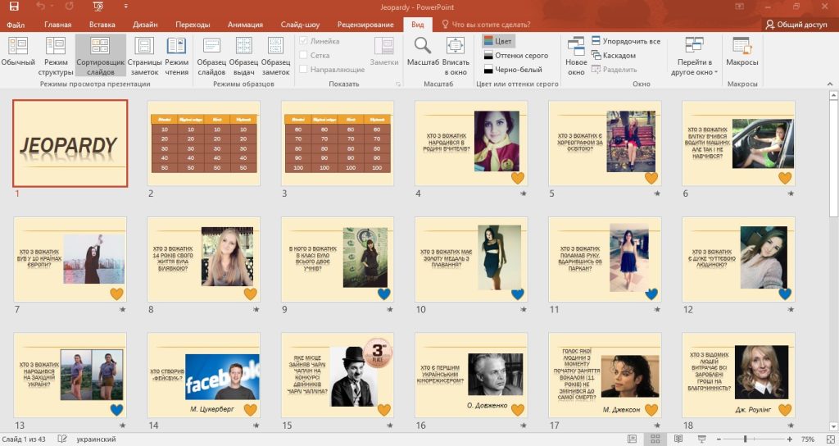Viewport: 839px width, 446px height.
Task: Switch to Режим структуры view
Action: (56, 57)
